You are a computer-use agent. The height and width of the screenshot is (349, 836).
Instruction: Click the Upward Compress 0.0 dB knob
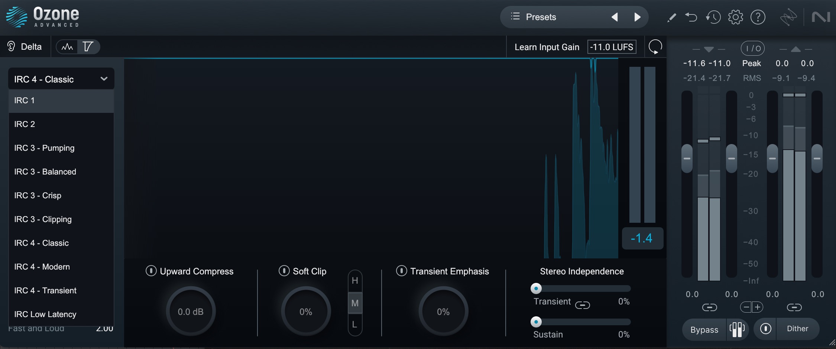pyautogui.click(x=191, y=311)
